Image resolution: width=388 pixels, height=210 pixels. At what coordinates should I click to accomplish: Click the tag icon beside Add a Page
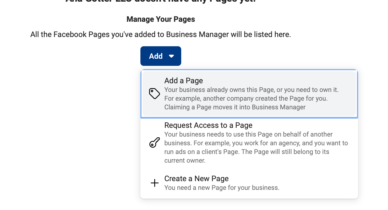(154, 94)
